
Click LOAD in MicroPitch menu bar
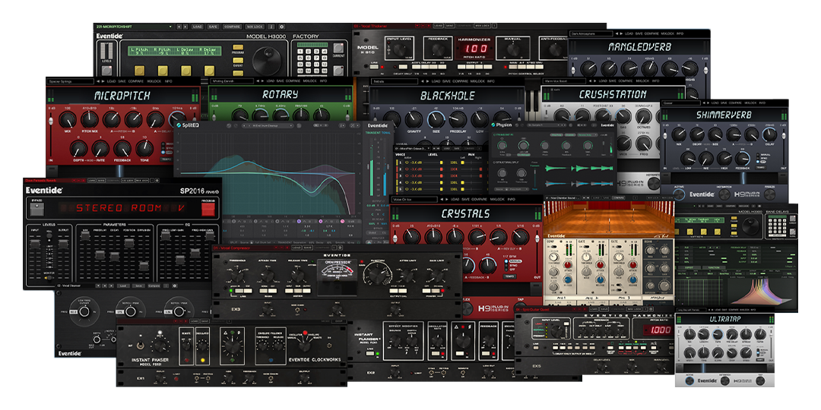point(112,81)
